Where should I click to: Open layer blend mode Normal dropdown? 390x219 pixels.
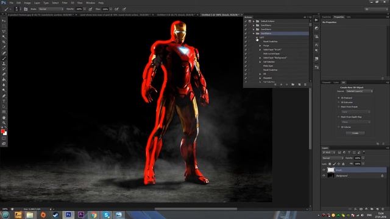tap(333, 158)
